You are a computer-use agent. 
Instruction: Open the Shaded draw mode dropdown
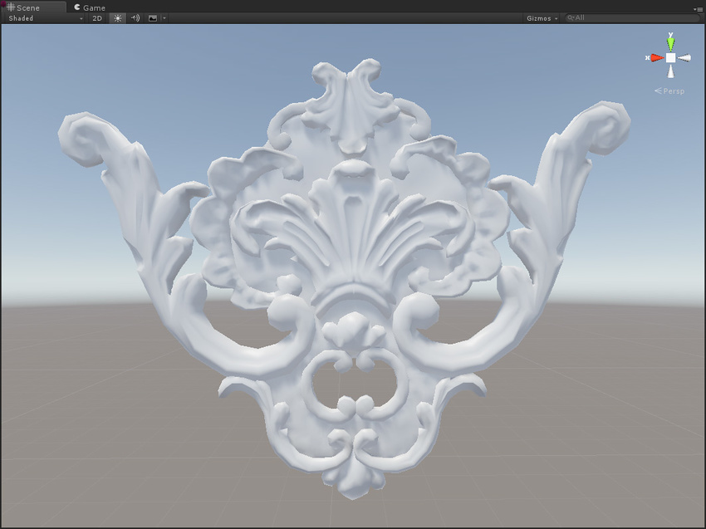pyautogui.click(x=45, y=17)
